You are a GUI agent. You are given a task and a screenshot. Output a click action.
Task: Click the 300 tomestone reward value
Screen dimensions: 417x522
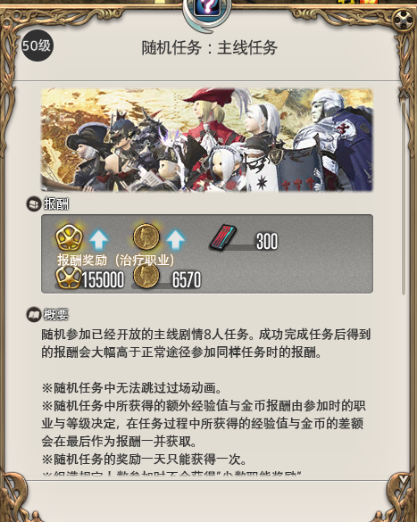point(267,241)
